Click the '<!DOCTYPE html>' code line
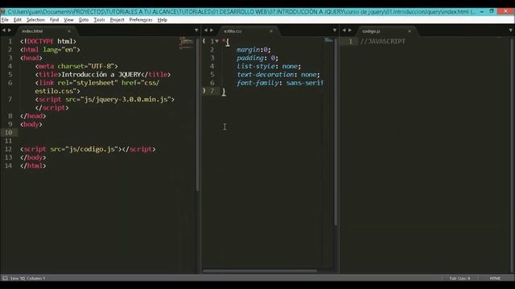 (48, 41)
